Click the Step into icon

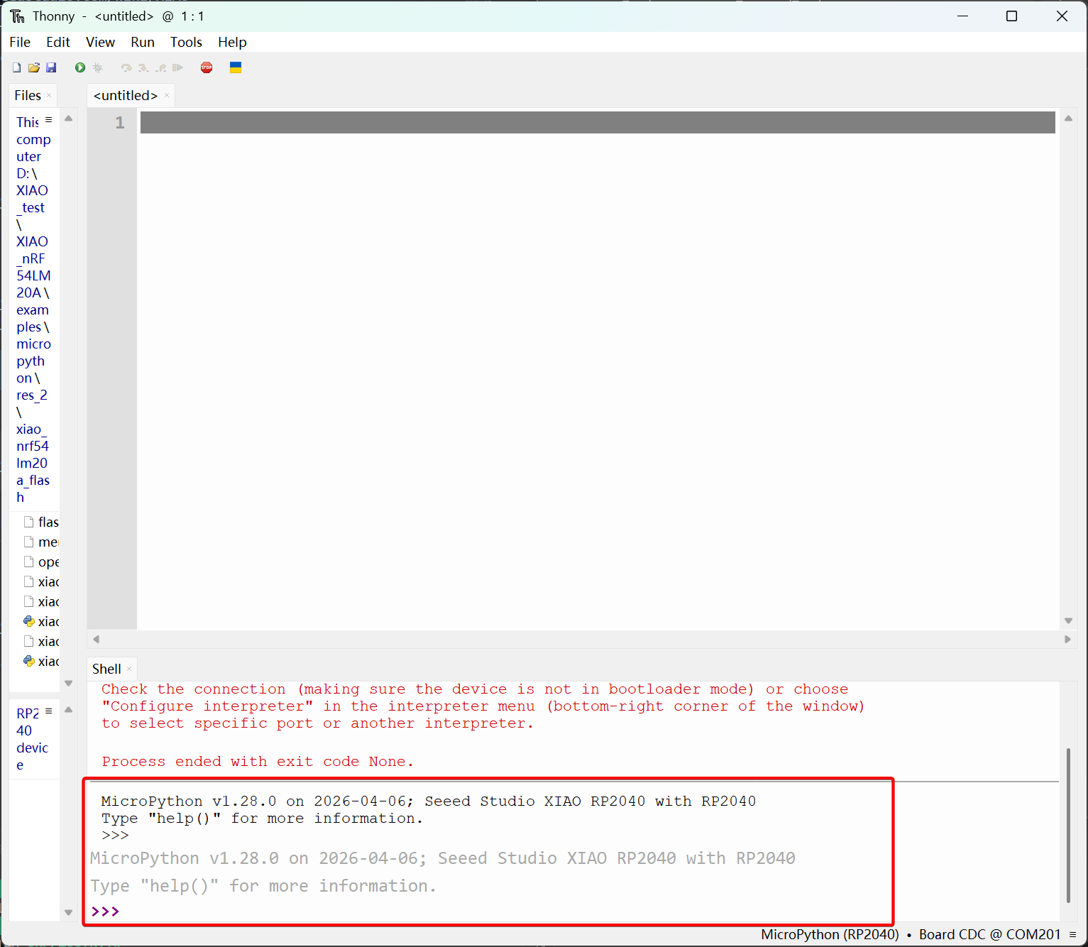point(143,67)
